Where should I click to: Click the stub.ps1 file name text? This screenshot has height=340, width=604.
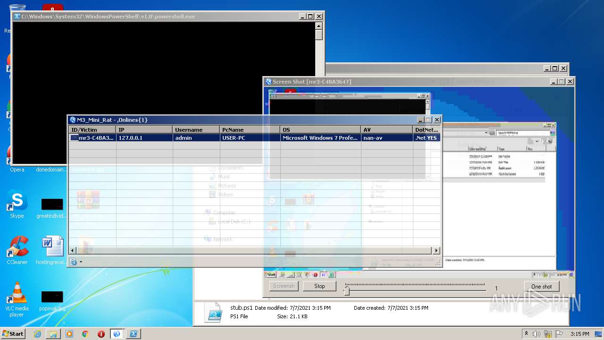click(242, 308)
